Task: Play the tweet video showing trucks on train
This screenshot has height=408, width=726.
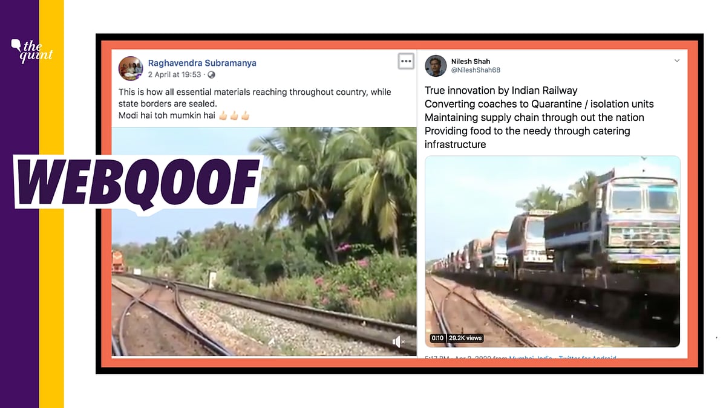Action: coord(552,251)
